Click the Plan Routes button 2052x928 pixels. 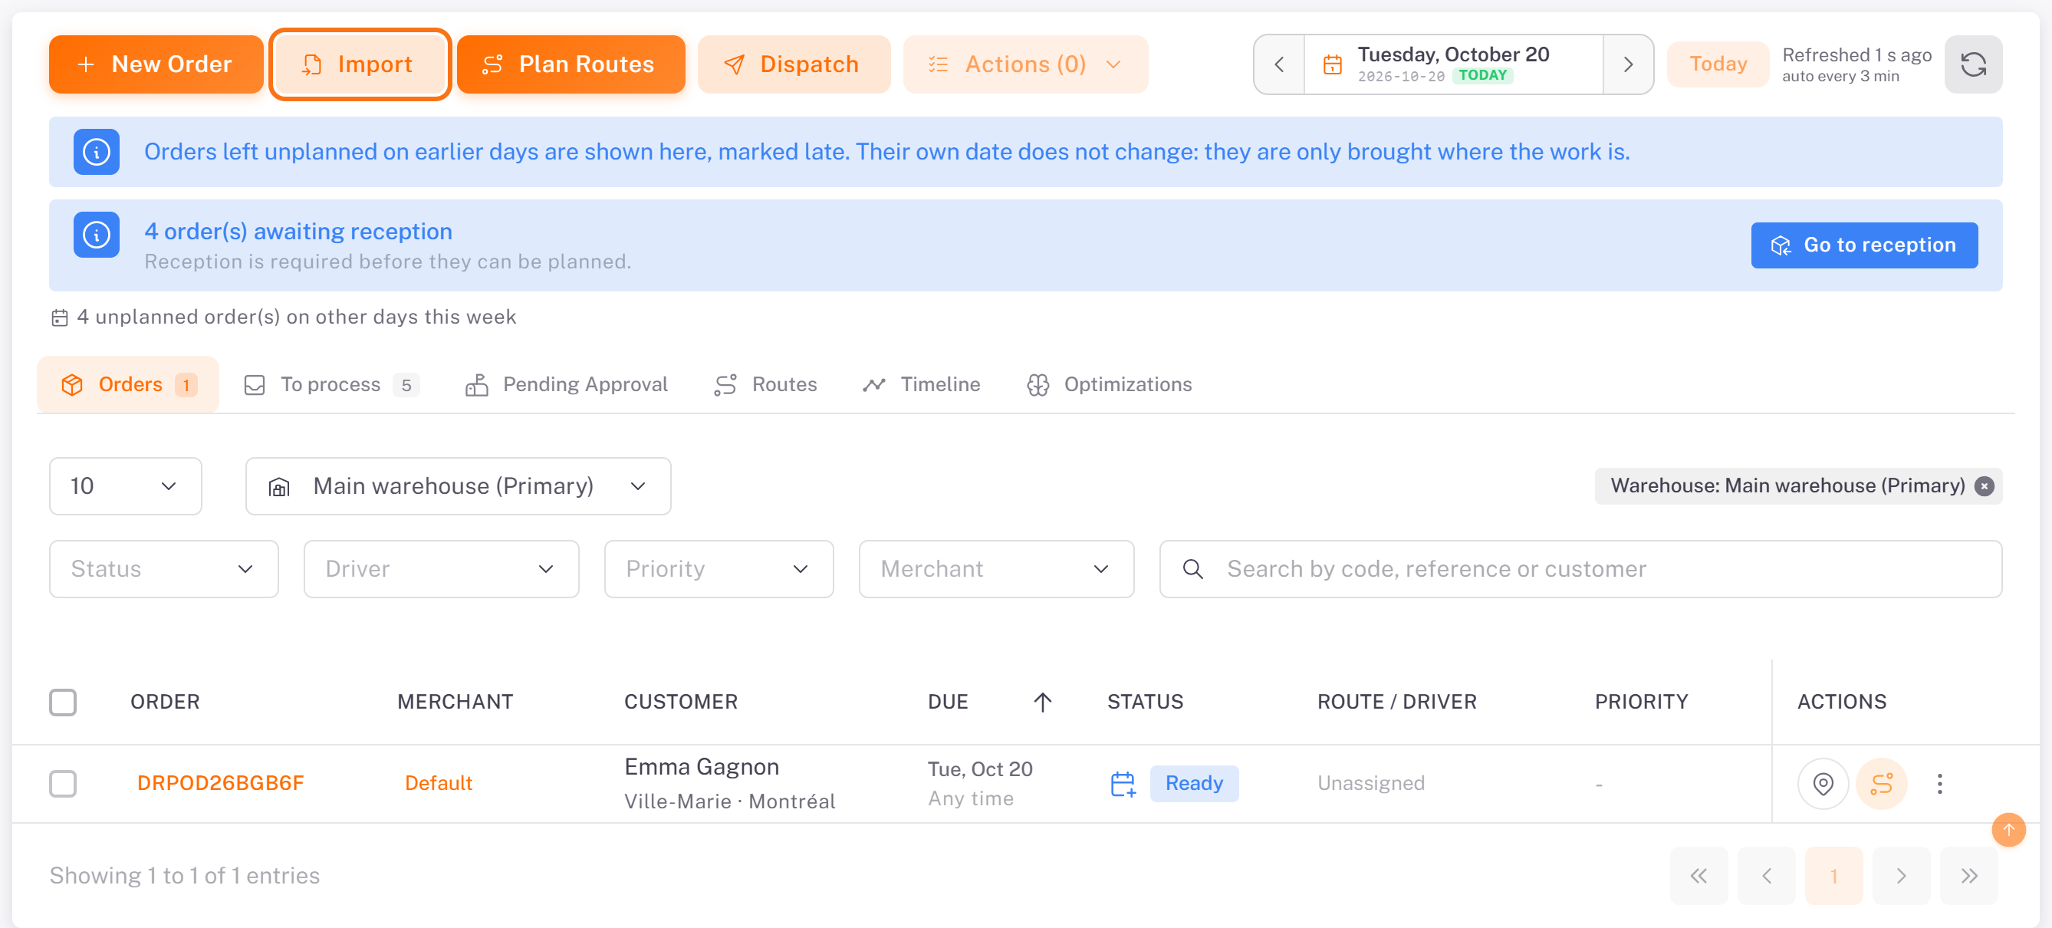[x=571, y=64]
